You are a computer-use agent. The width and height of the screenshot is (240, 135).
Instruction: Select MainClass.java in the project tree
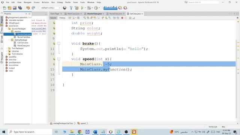point(23,46)
